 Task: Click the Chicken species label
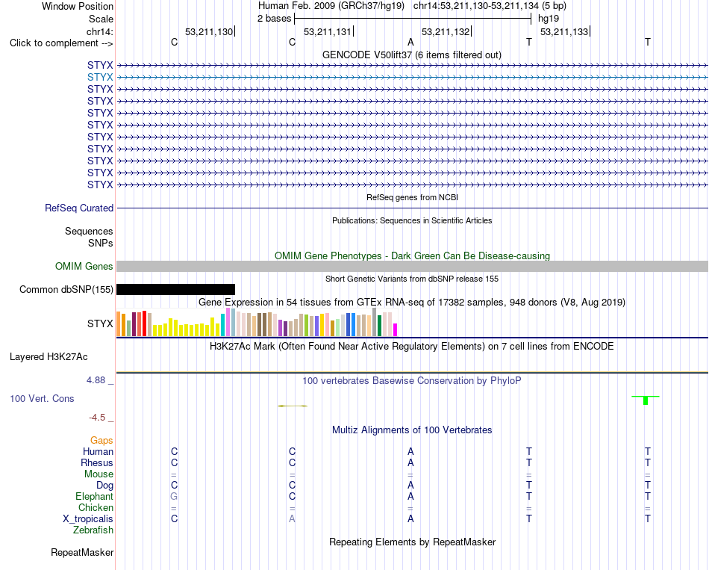coord(96,507)
